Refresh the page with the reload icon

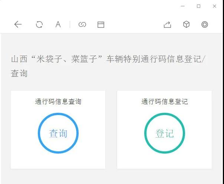[39, 24]
